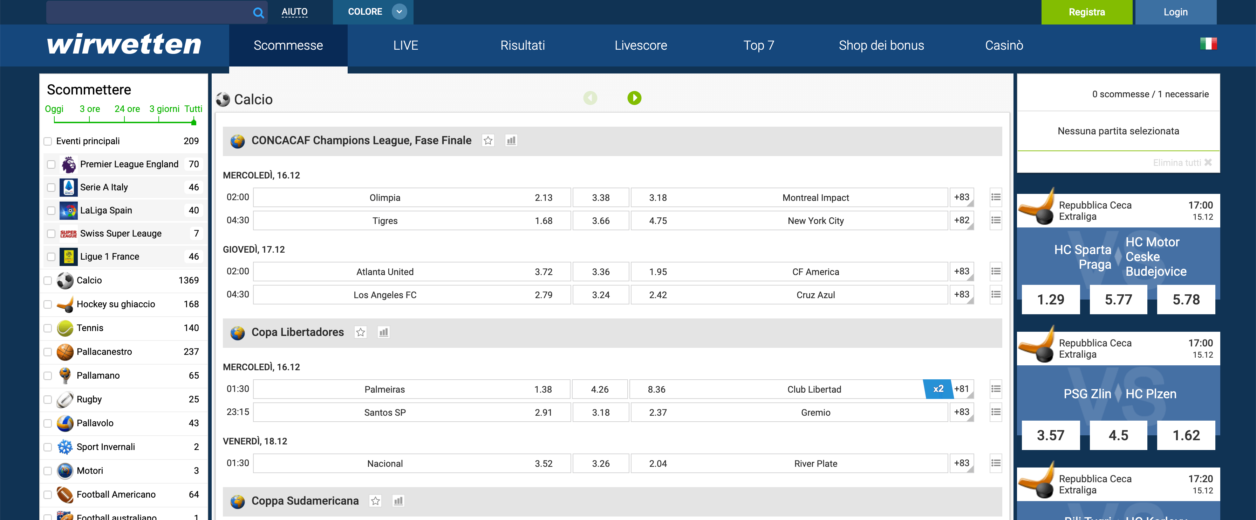Enable the Eventi principali checkbox
The image size is (1256, 520).
[48, 141]
